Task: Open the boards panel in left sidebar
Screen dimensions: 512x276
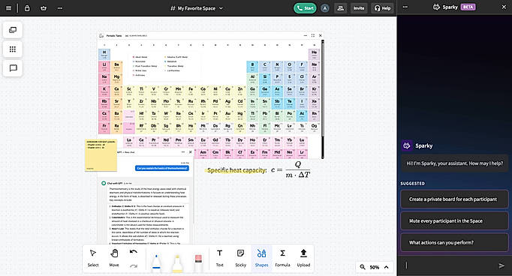Action: pos(13,30)
